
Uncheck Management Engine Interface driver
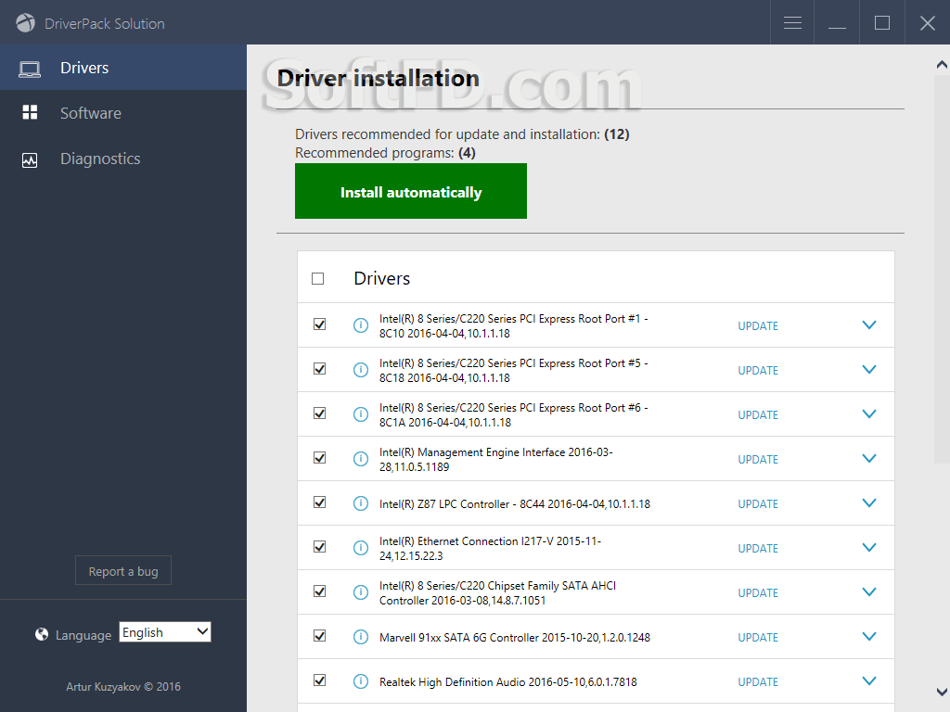[x=319, y=458]
